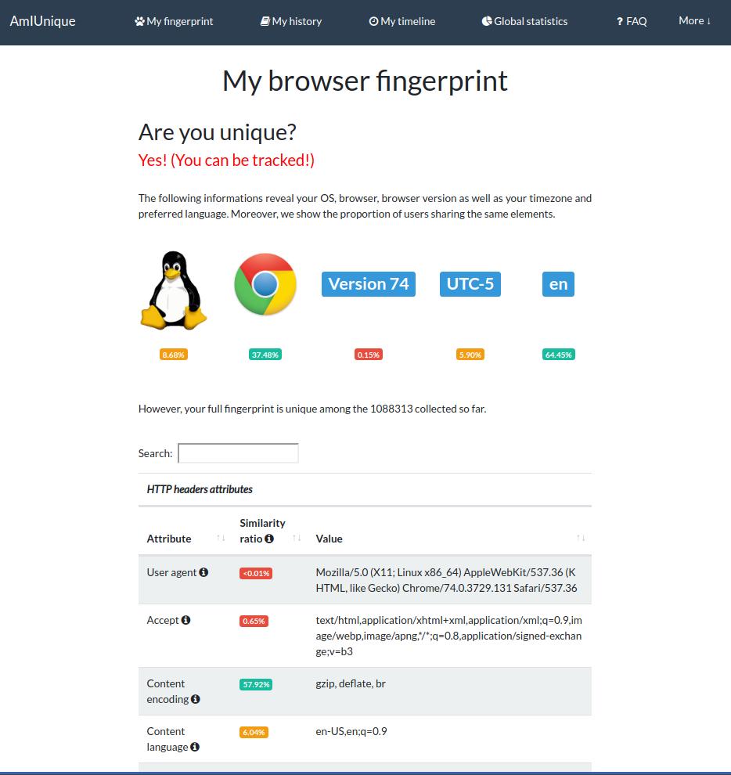Sort table by Attribute column arrows
This screenshot has height=775, width=731.
pos(221,538)
